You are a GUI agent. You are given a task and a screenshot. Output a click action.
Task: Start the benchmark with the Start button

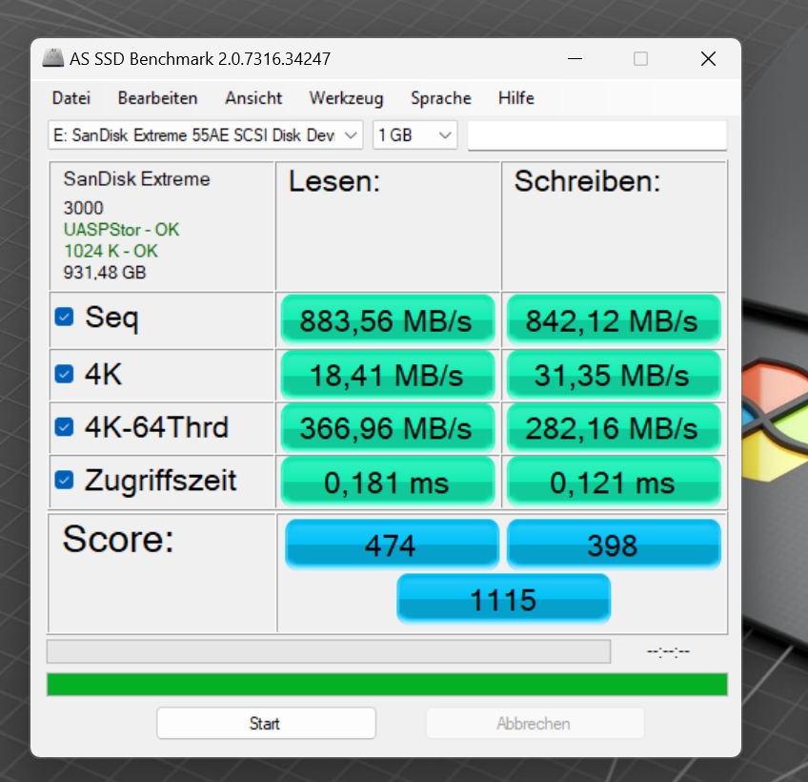[x=267, y=723]
